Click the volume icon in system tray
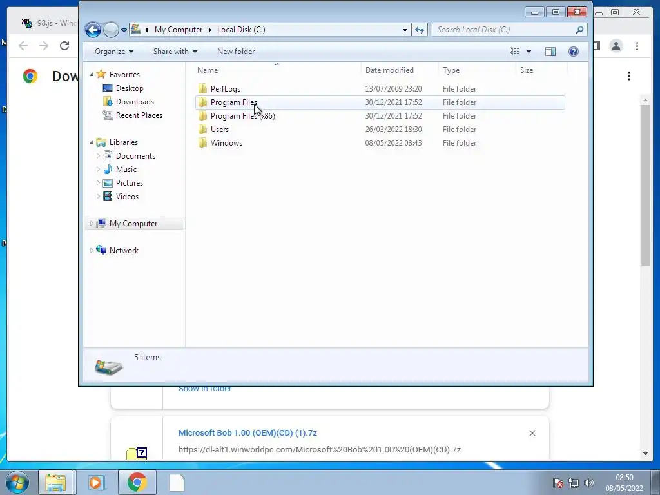The width and height of the screenshot is (660, 495). tap(589, 483)
